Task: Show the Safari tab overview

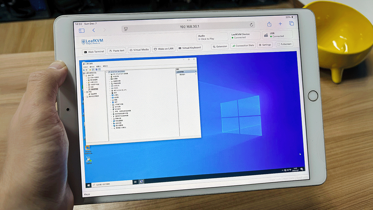Action: 291,23
